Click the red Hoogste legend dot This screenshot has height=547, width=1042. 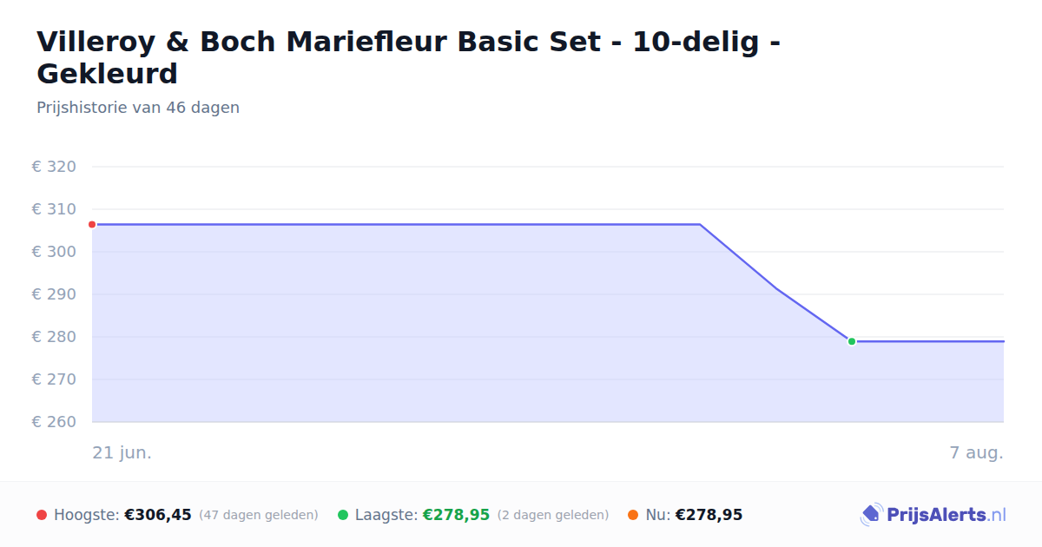click(x=42, y=515)
